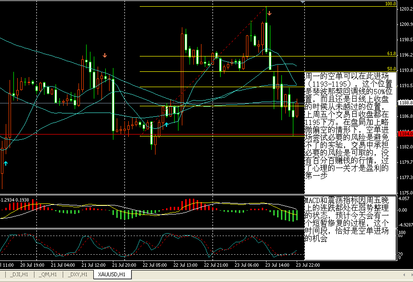Screen dimensions: 413x282
Task: Select the orange down arrow at the 100.0 Fibonacci high
Action: tap(269, 13)
